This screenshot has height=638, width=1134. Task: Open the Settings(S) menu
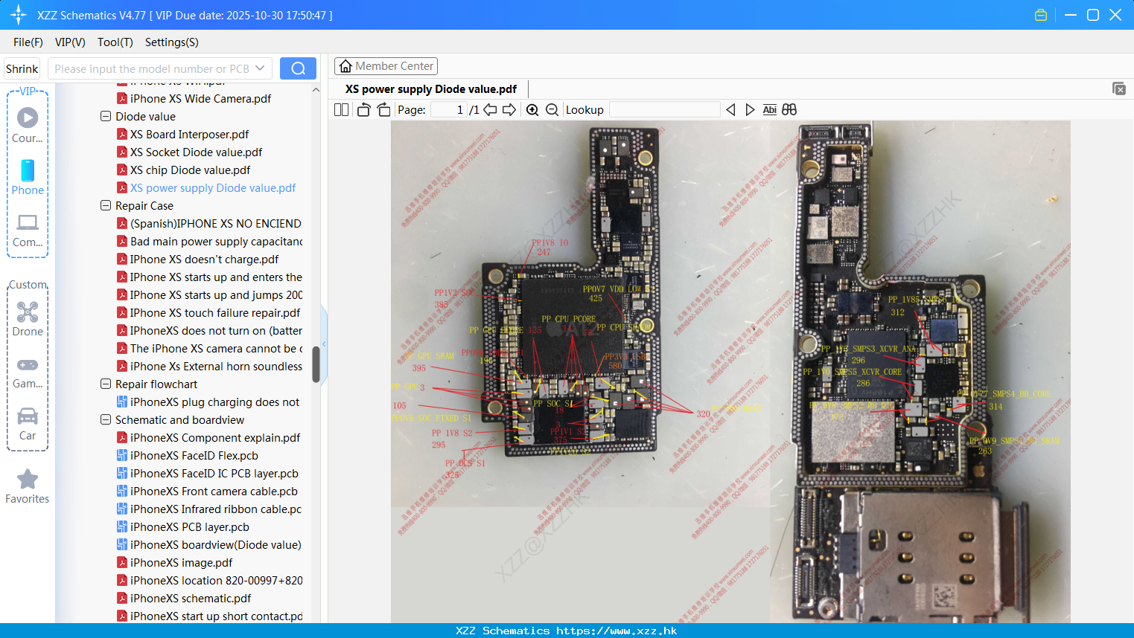pos(172,42)
